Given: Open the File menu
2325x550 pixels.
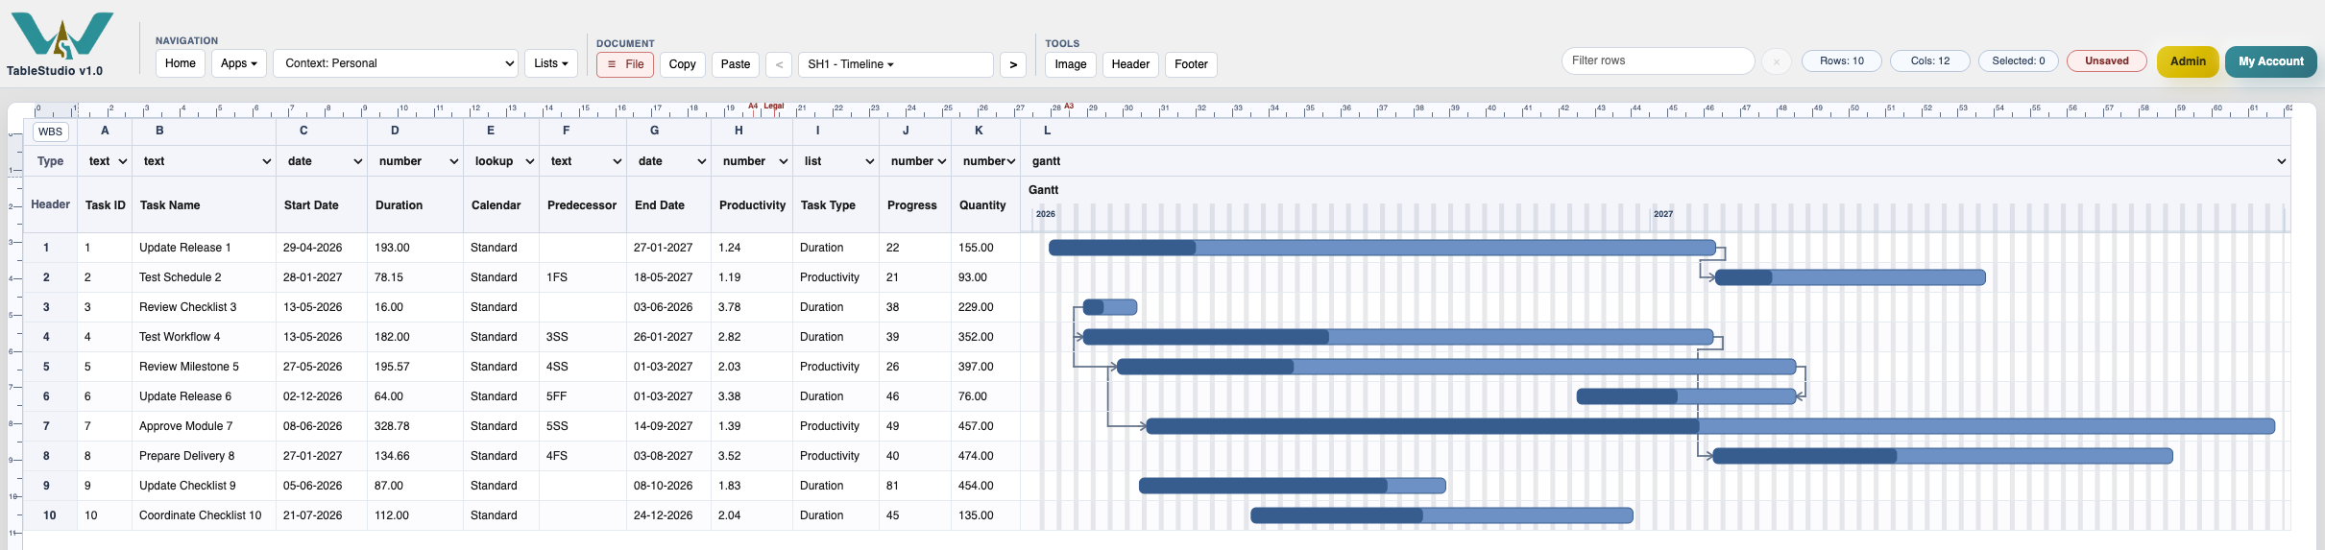Looking at the screenshot, I should tap(625, 64).
